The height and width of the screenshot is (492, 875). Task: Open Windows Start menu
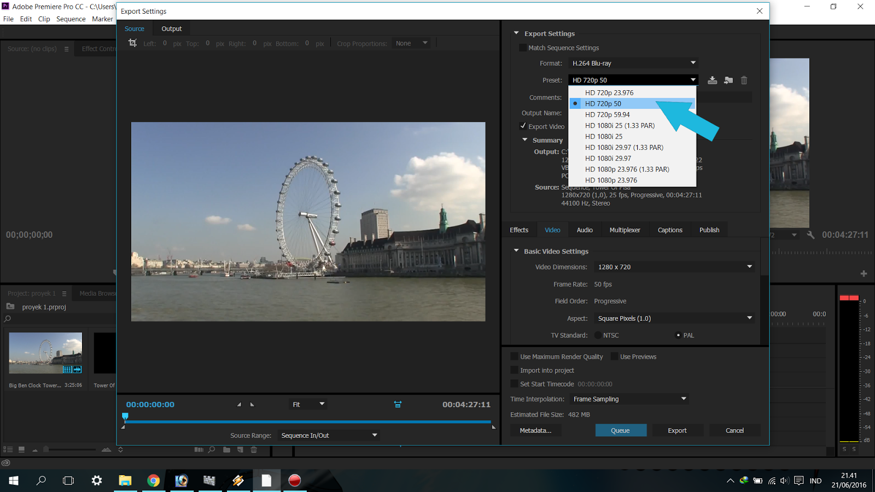pyautogui.click(x=14, y=481)
